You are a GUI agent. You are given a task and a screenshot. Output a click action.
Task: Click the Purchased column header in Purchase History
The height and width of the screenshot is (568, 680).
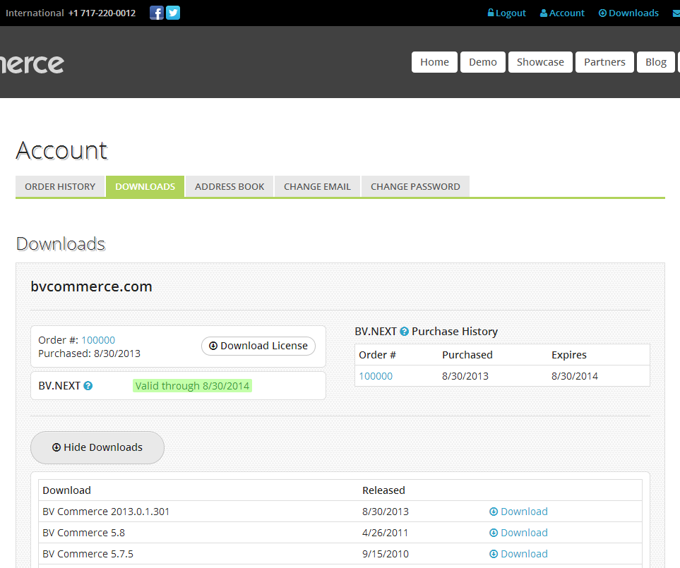(x=467, y=355)
